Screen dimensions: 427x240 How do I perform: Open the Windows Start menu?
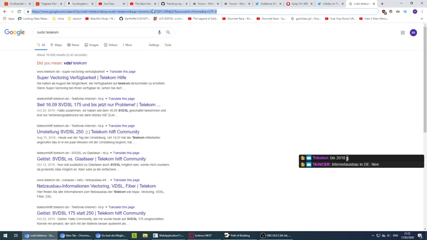point(5,236)
